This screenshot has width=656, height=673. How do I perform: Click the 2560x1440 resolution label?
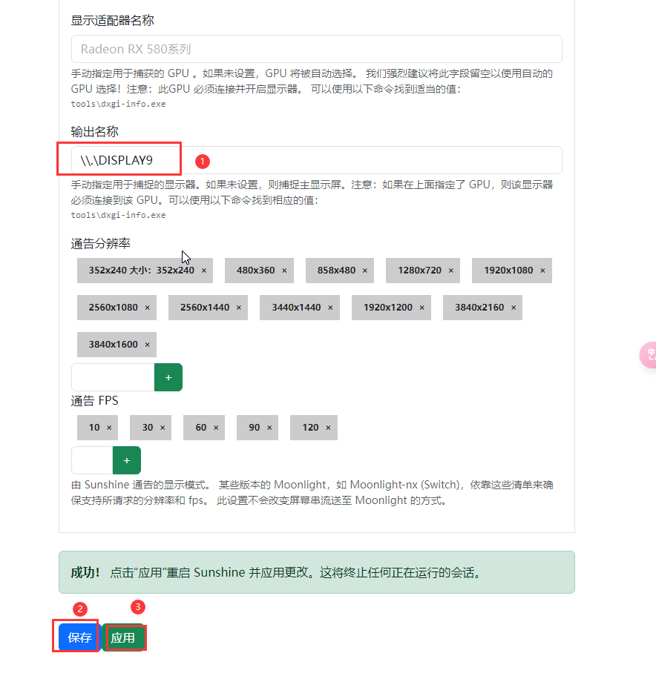(205, 308)
